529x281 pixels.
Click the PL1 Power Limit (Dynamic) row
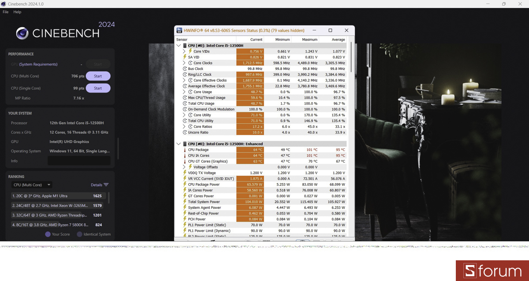coord(261,231)
